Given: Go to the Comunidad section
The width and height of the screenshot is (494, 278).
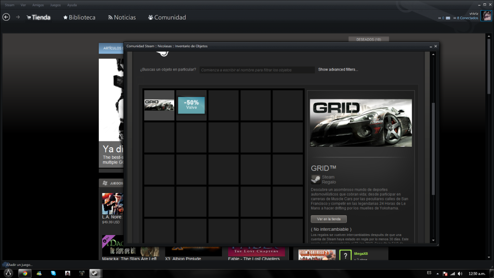Looking at the screenshot, I should (x=167, y=17).
